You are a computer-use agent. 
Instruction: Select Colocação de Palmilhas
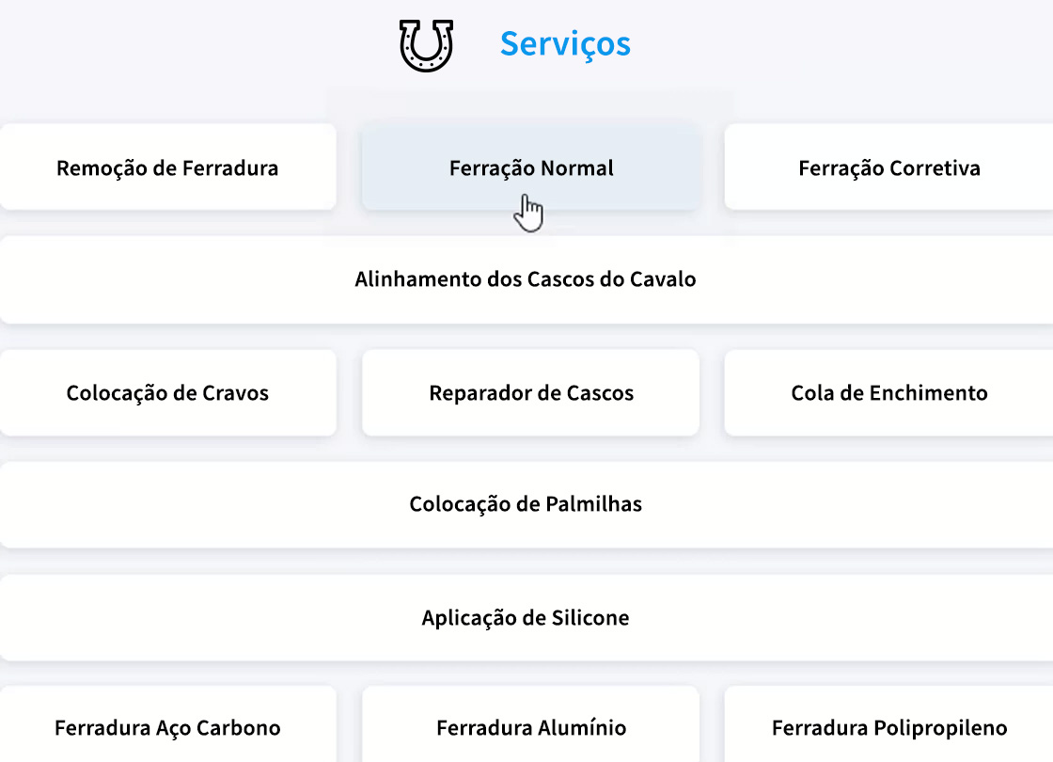click(x=526, y=504)
